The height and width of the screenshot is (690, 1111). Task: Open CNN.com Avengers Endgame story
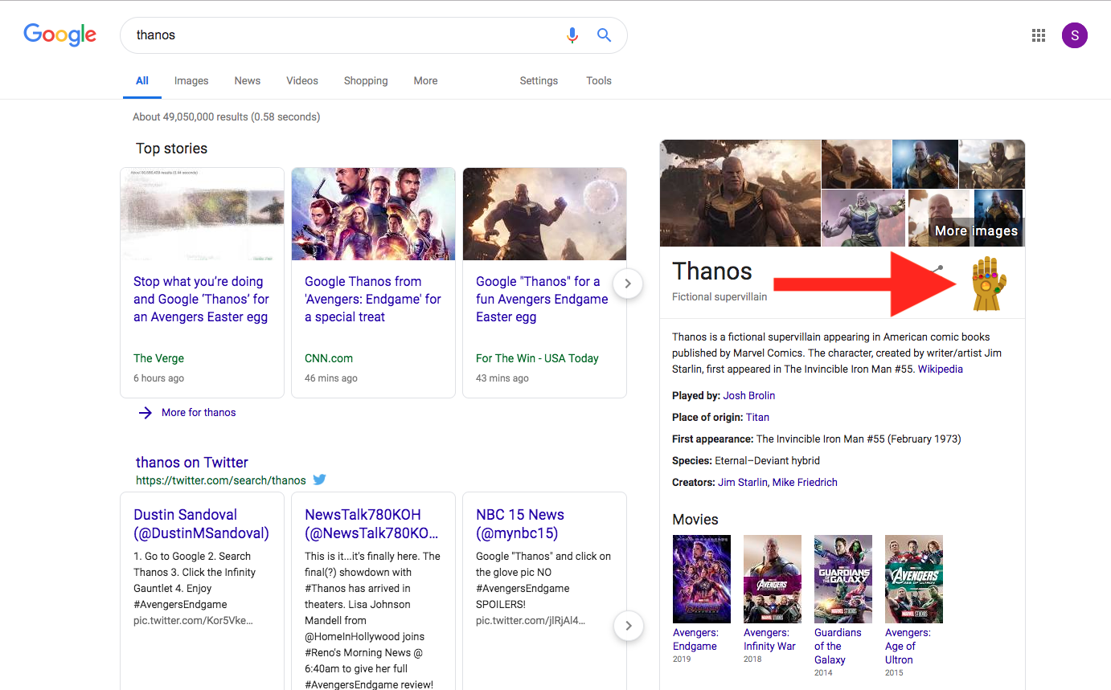point(373,299)
